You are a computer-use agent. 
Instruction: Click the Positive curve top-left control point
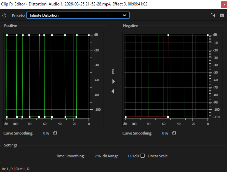click(x=7, y=35)
